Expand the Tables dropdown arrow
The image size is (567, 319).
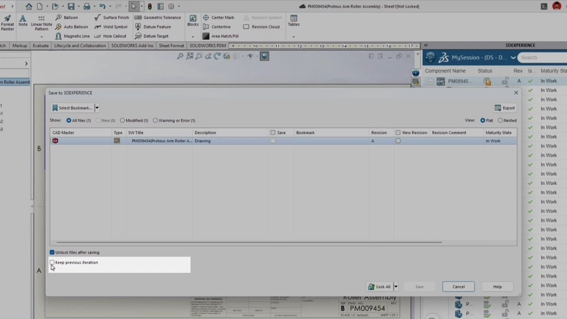click(x=294, y=37)
